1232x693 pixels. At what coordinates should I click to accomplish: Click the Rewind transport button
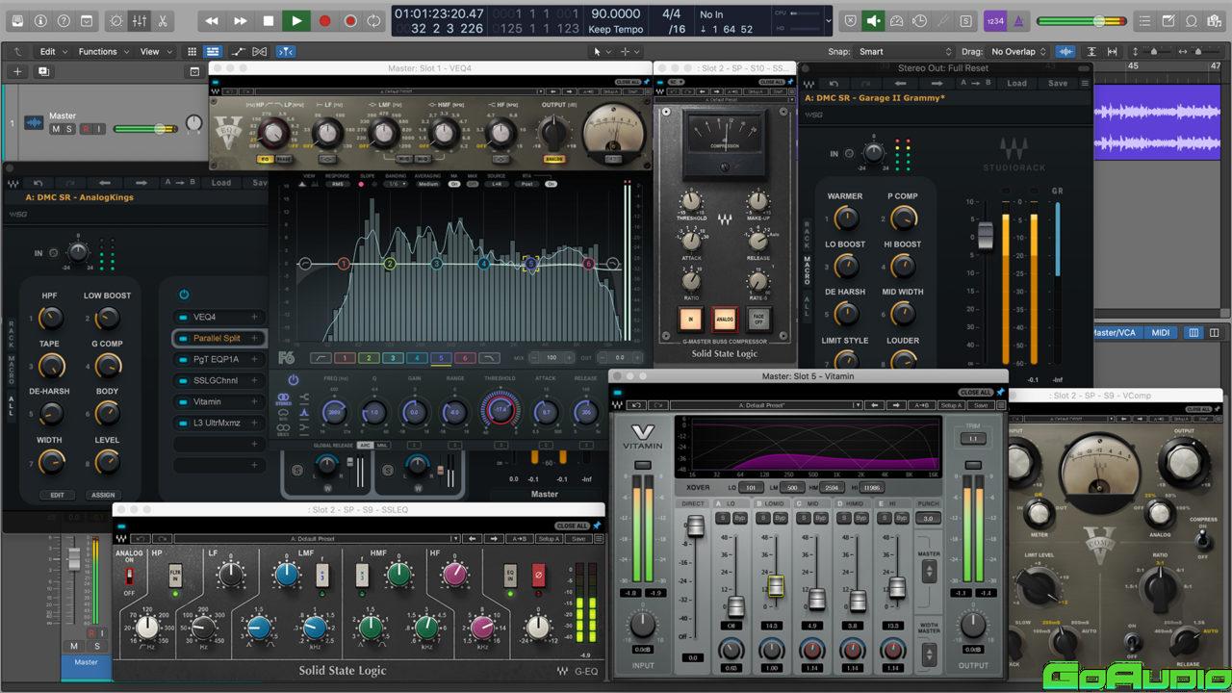coord(211,20)
